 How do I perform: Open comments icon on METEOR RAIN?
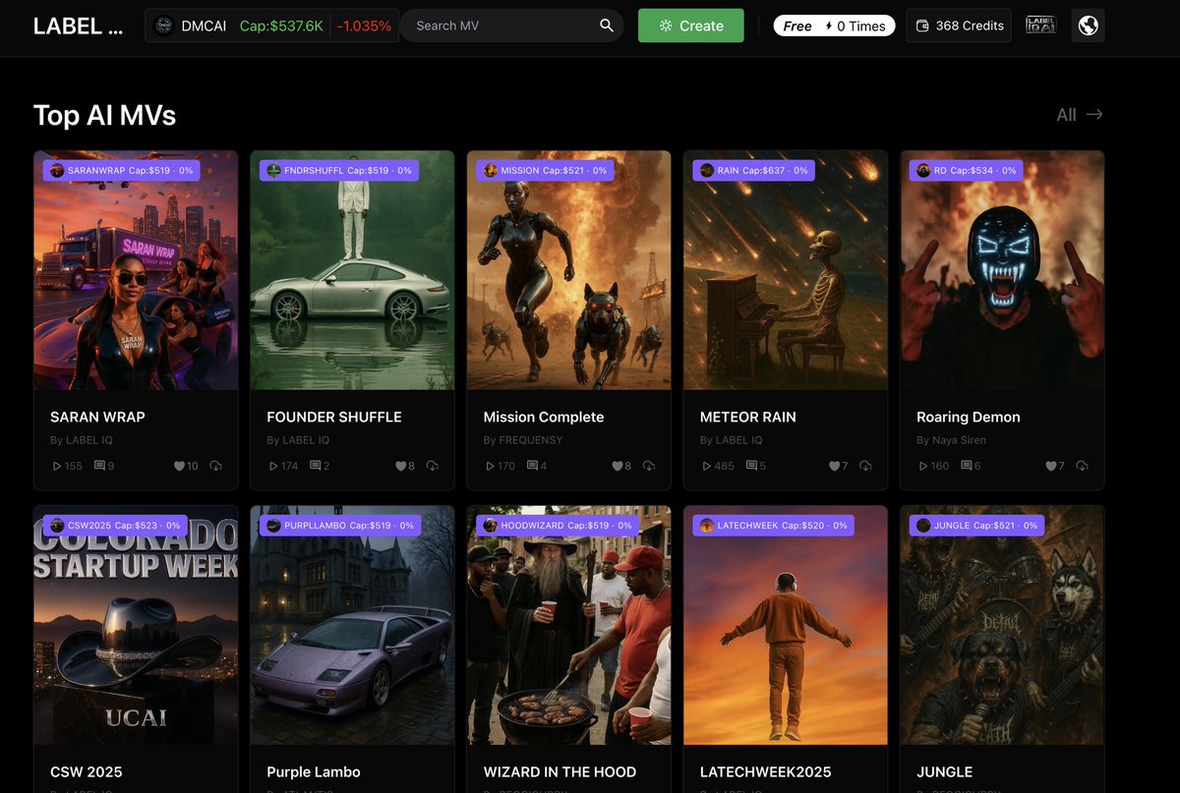coord(752,466)
